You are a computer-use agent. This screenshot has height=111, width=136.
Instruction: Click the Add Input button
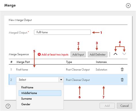[x=78, y=54]
